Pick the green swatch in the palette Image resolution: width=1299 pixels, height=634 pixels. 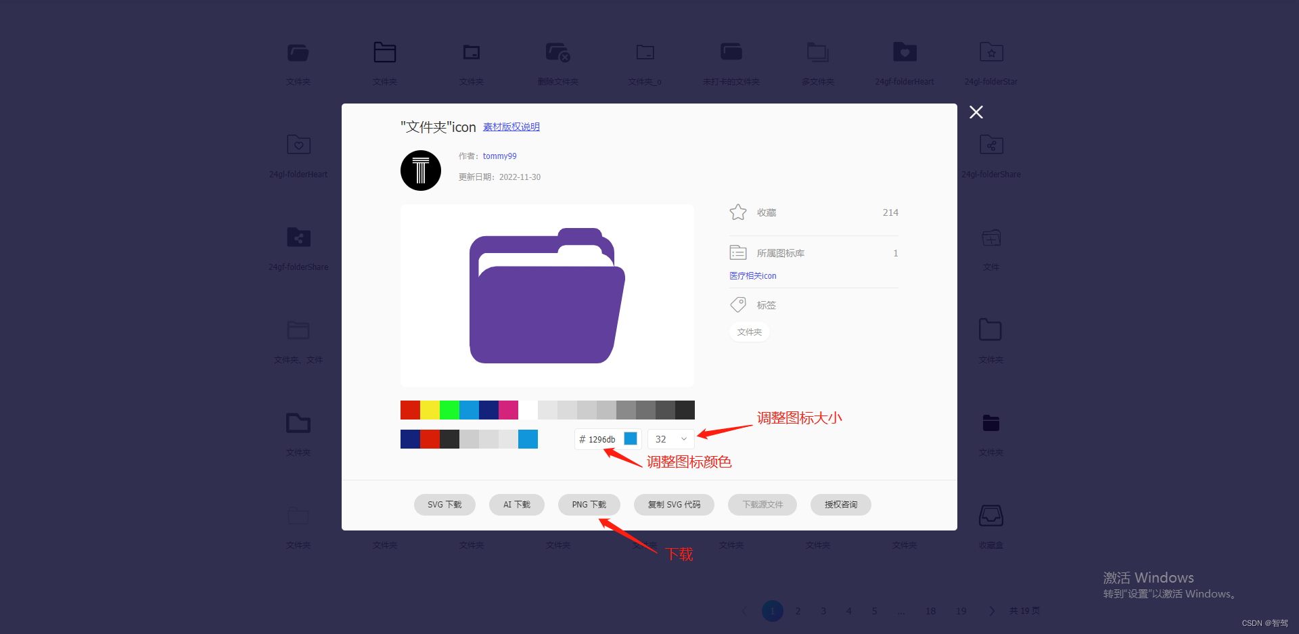point(449,410)
